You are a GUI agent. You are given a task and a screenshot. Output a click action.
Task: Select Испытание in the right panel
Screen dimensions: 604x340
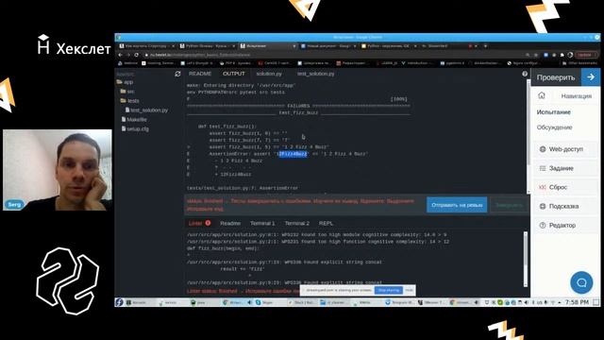[554, 112]
